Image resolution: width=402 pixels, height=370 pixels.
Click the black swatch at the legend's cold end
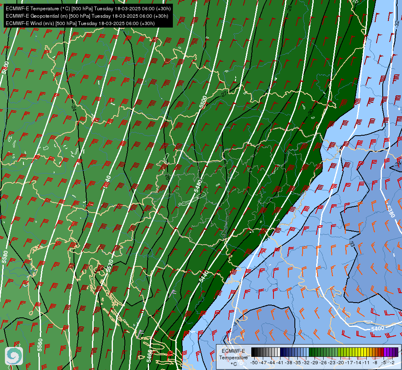point(253,352)
